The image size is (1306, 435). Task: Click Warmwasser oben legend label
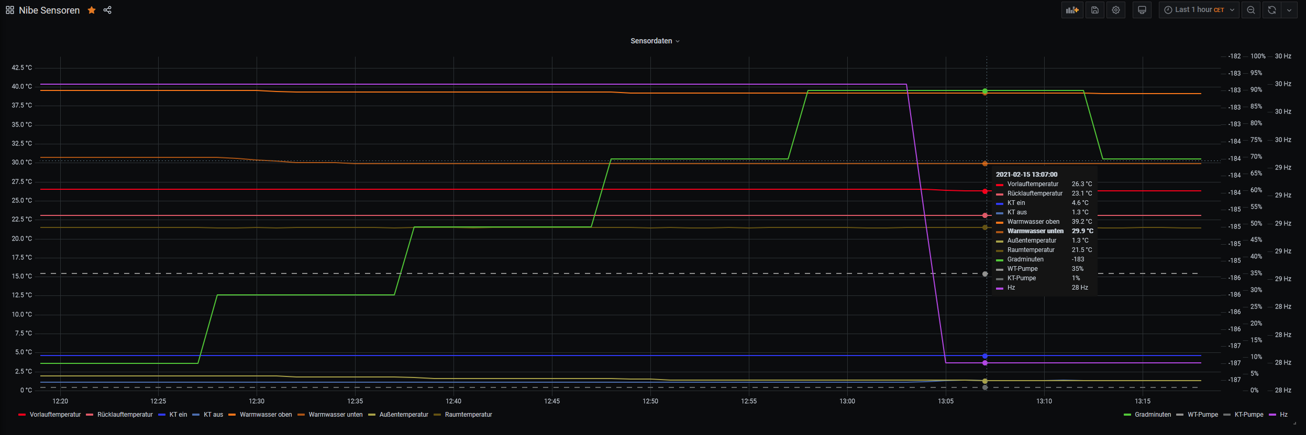265,415
